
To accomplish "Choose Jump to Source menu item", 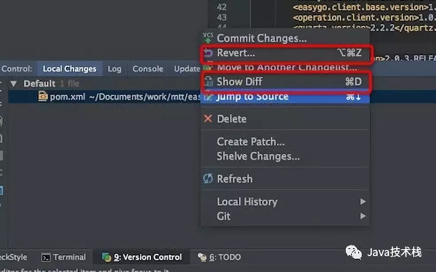I will (x=252, y=97).
